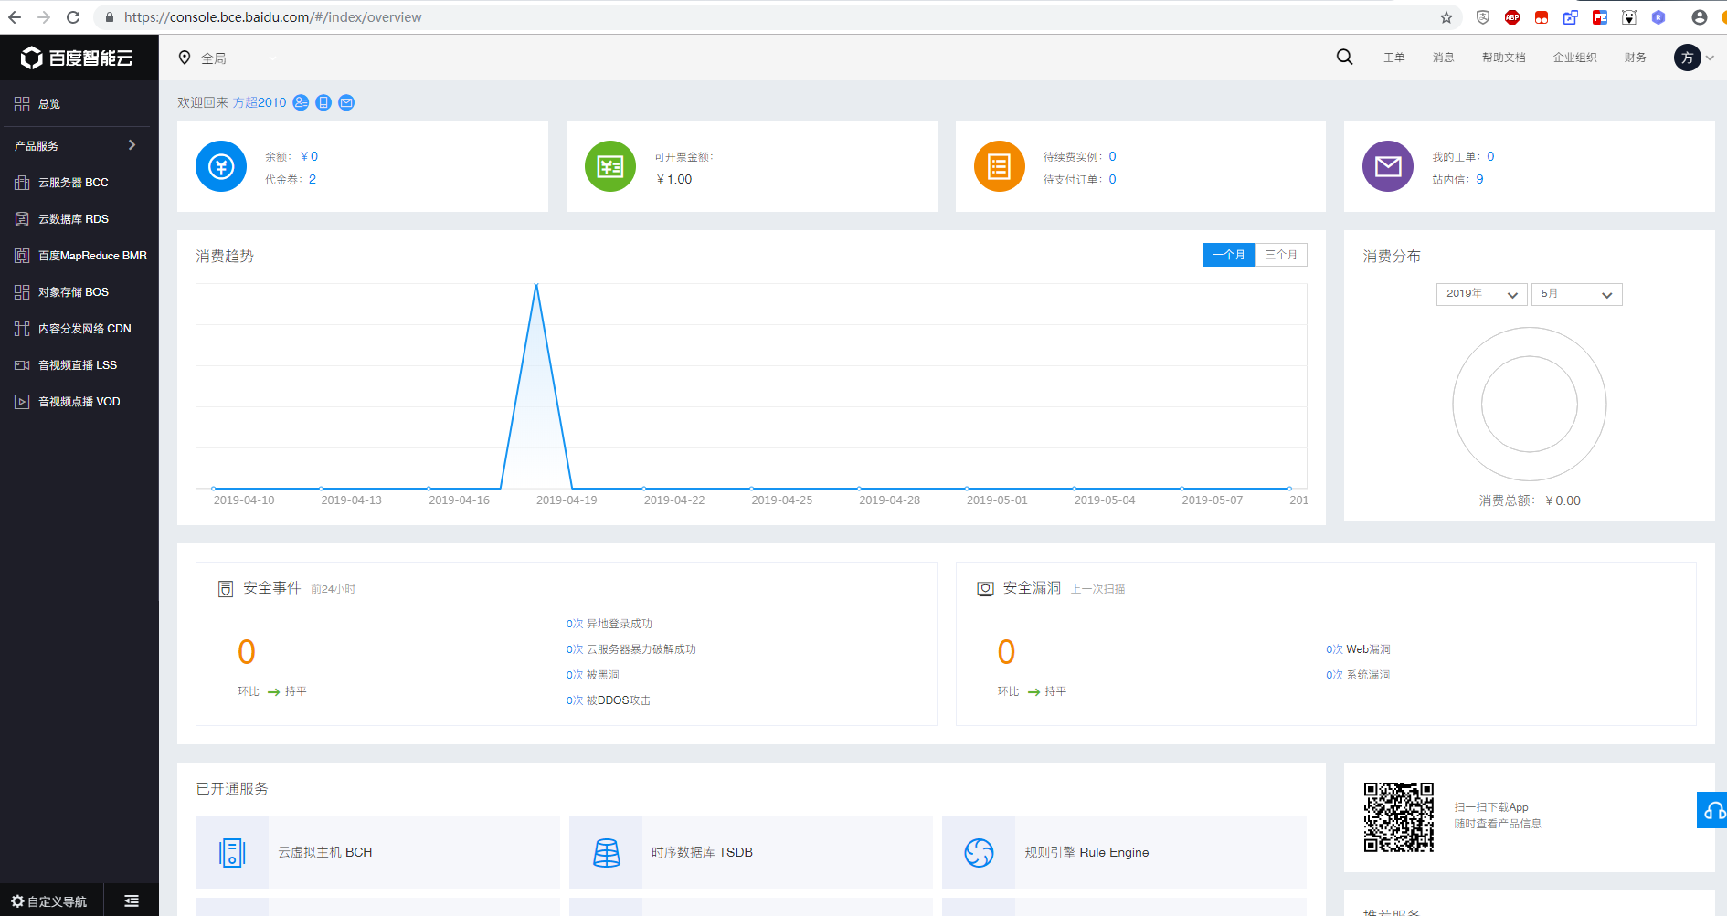This screenshot has width=1727, height=916.
Task: Open the headset customer service widget
Action: [x=1712, y=810]
